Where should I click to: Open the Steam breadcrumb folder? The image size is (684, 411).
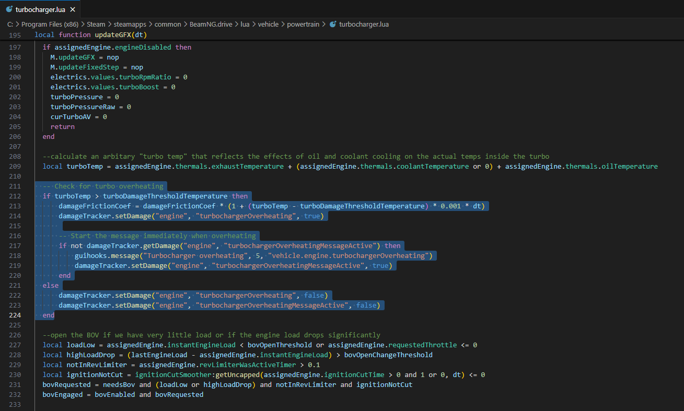point(96,24)
